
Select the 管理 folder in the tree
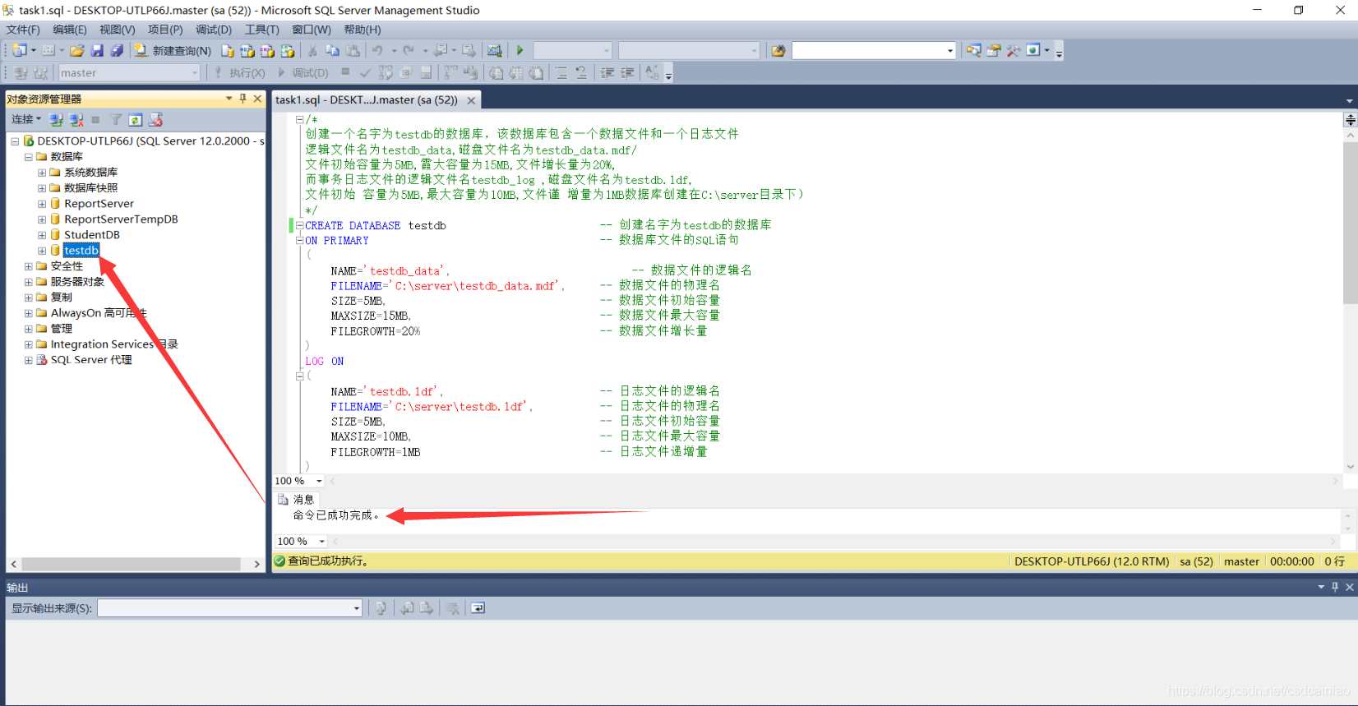[62, 329]
